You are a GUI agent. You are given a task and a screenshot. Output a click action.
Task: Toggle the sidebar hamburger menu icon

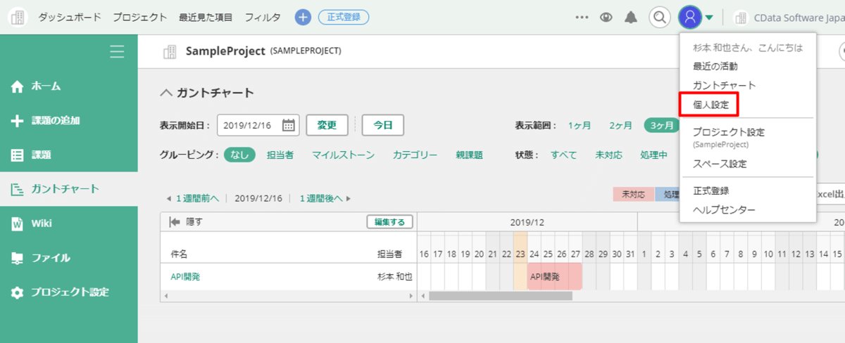coord(117,51)
